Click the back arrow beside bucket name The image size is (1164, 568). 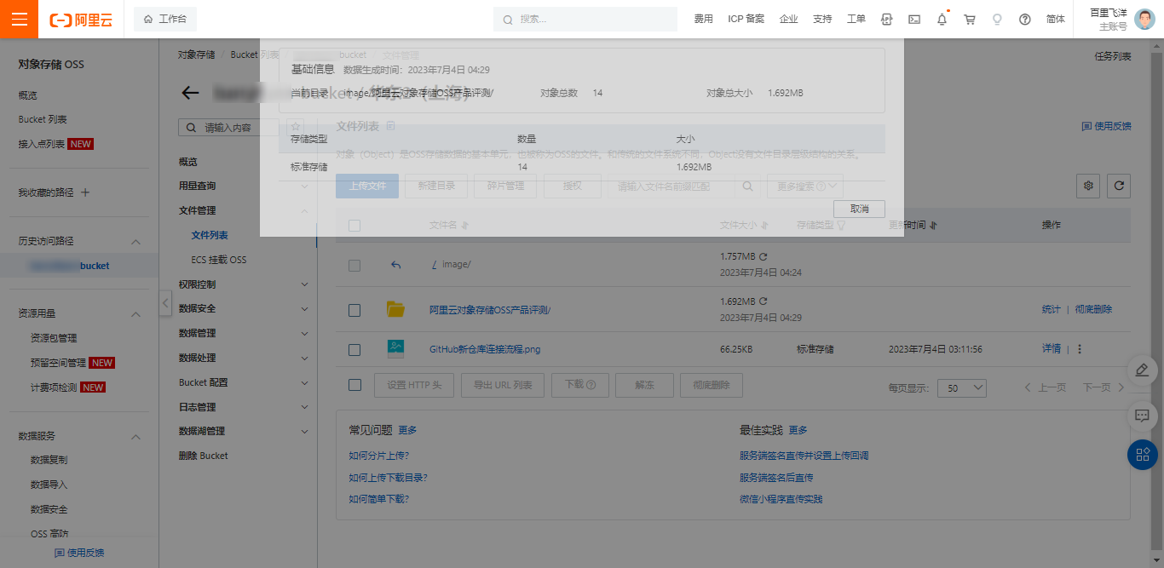(190, 94)
